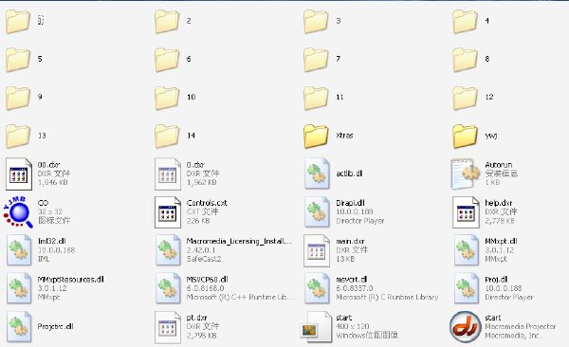This screenshot has width=569, height=347.
Task: Click the folder name "13"
Action: pyautogui.click(x=42, y=136)
